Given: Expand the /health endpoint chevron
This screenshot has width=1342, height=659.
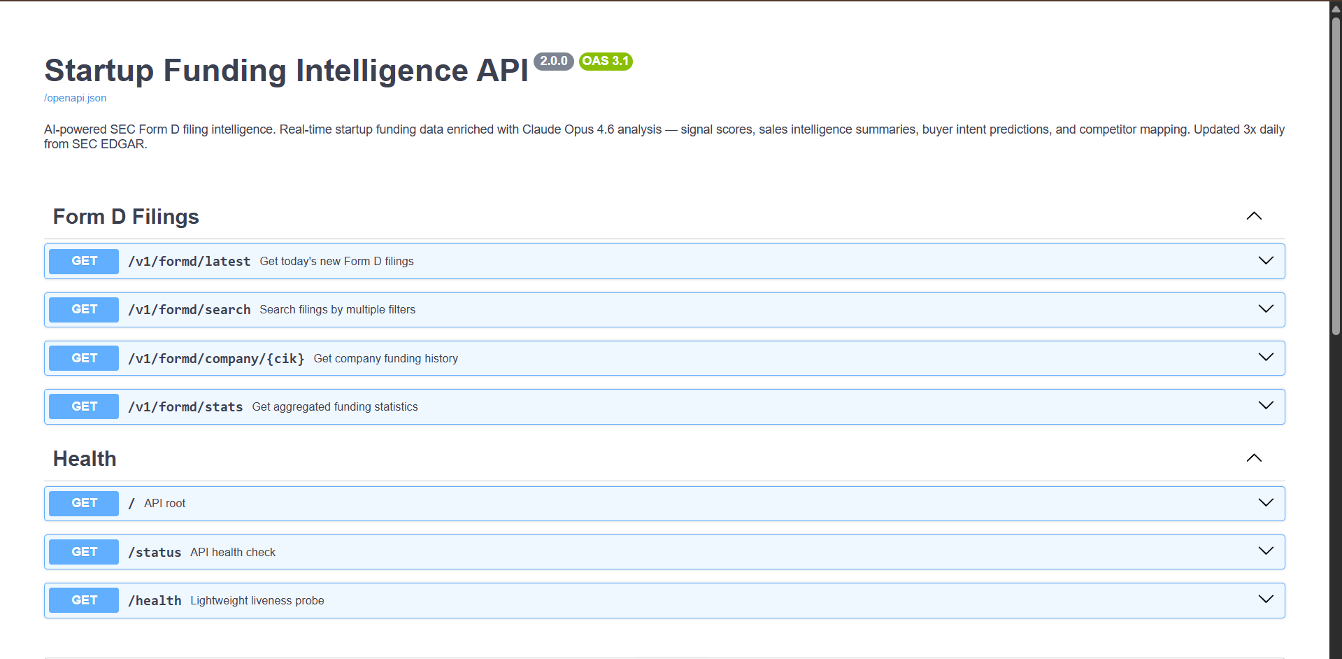Looking at the screenshot, I should pyautogui.click(x=1266, y=599).
